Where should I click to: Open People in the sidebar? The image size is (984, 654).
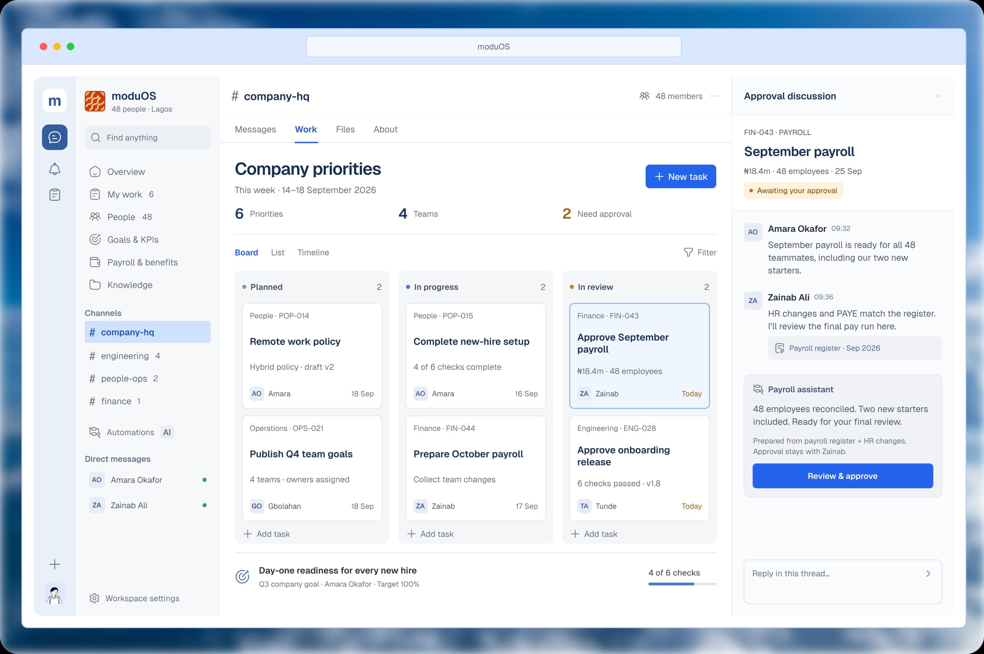[x=148, y=217]
